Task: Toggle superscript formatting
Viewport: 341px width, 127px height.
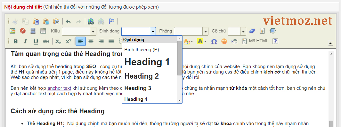Action: 69,41
